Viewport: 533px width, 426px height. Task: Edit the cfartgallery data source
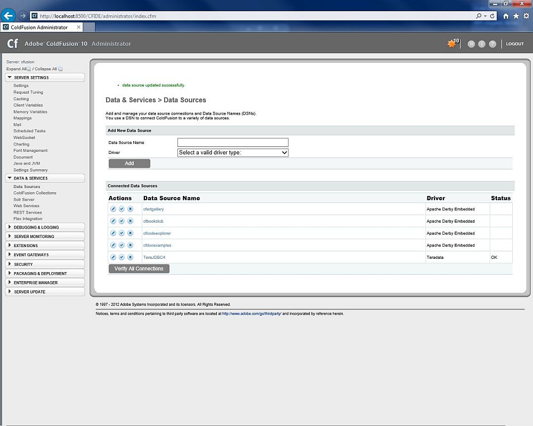tap(113, 209)
